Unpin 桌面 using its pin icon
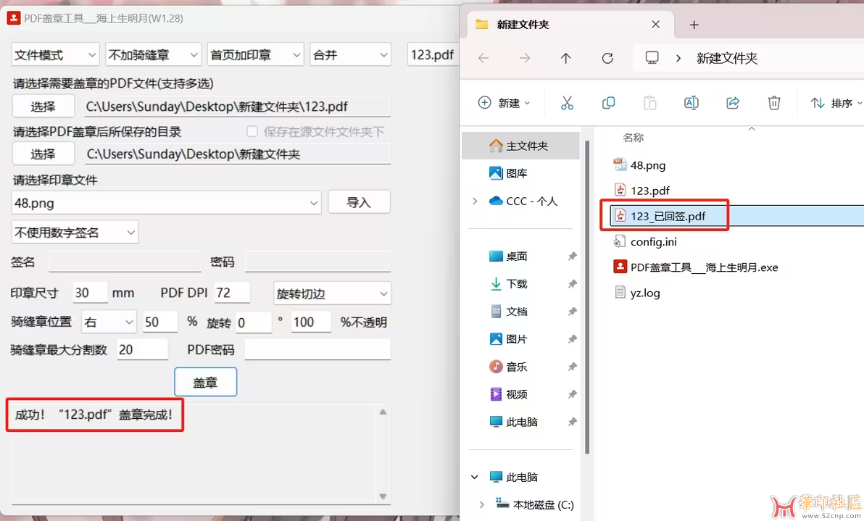Screen dimensions: 864x521 573,256
